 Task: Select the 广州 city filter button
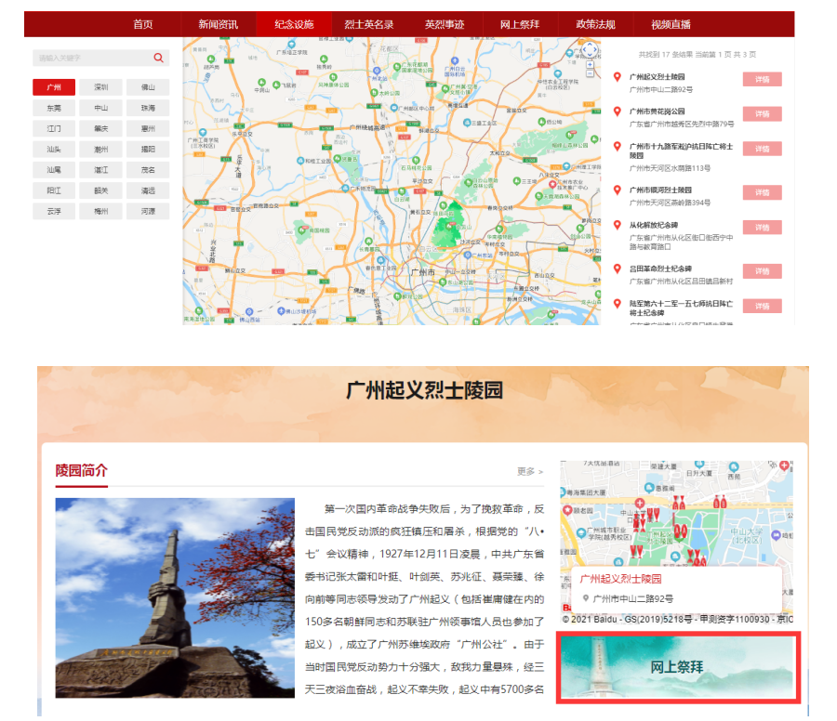54,87
